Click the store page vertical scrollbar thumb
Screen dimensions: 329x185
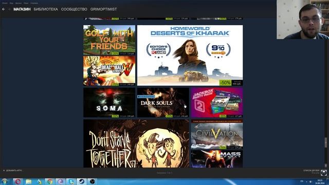[x=326, y=142]
